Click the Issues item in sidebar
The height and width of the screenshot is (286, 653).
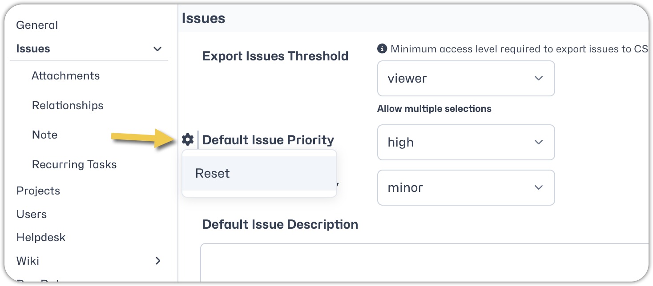tap(33, 49)
